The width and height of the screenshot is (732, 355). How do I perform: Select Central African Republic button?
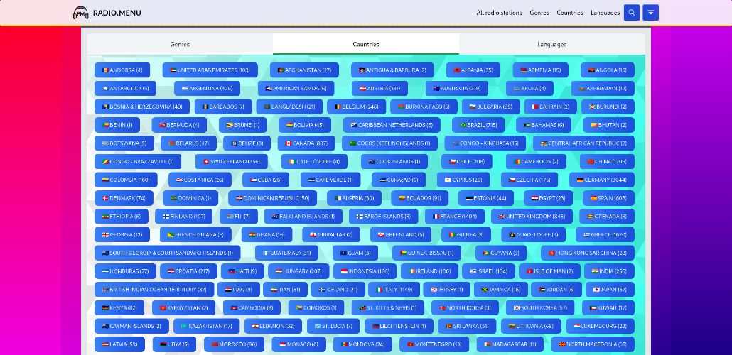[583, 143]
